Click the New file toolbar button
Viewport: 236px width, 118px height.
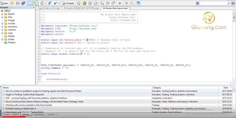click(4, 3)
